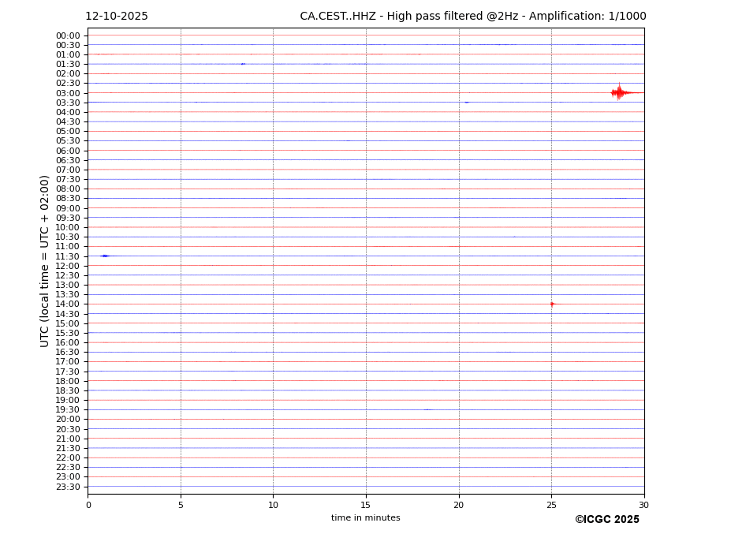Click the ©ICGC 2025 copyright text
The image size is (731, 549).
(606, 520)
